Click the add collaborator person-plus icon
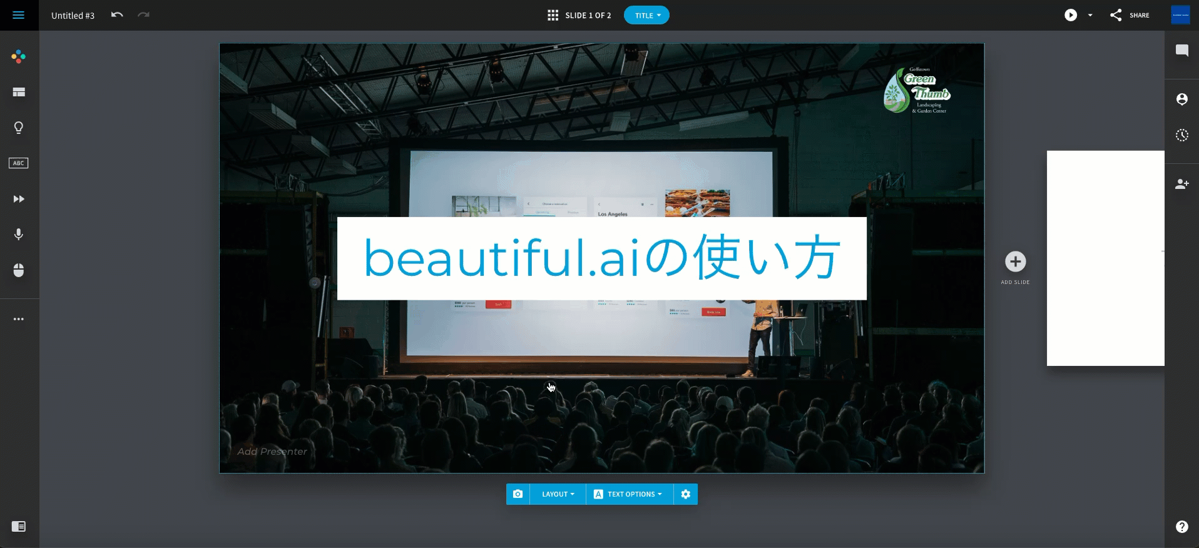The height and width of the screenshot is (548, 1199). click(x=1182, y=184)
